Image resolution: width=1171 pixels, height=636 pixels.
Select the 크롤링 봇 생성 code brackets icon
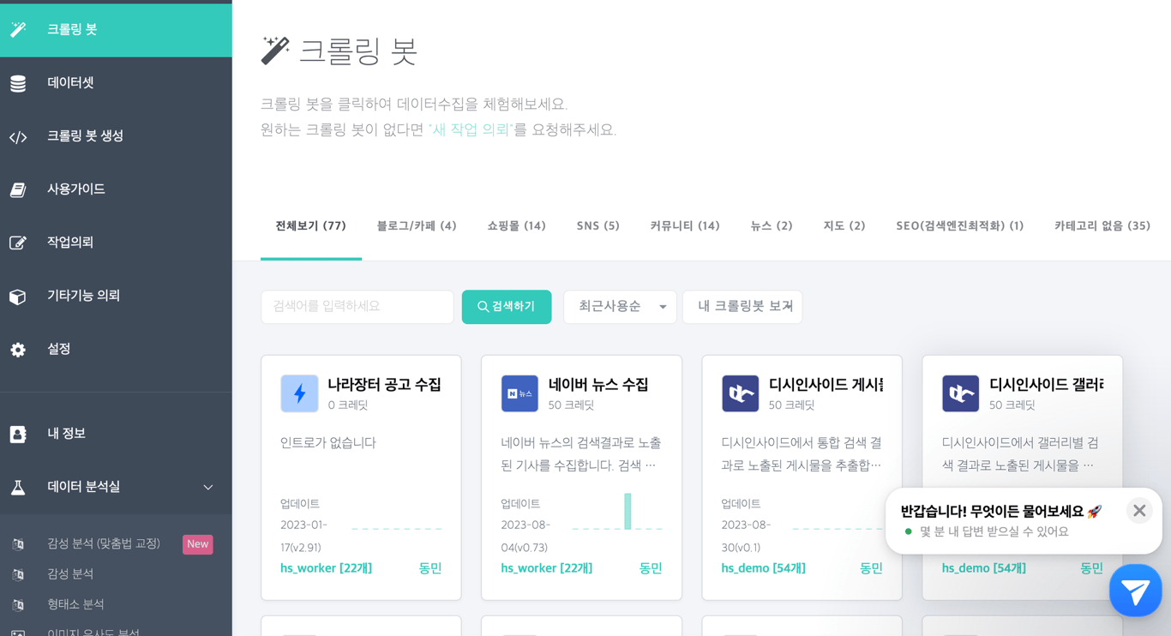(18, 137)
